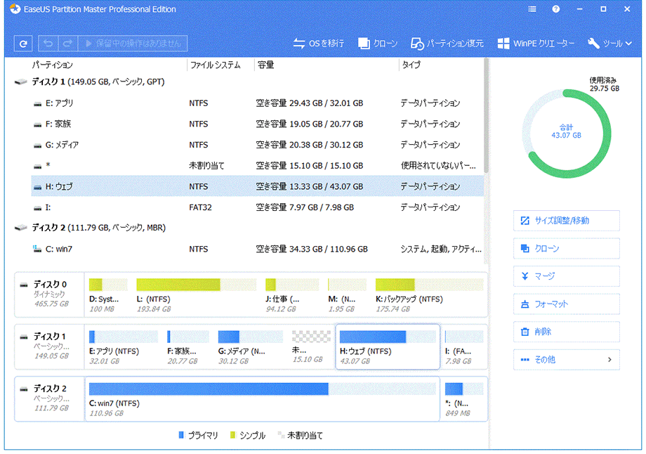Click the undo arrow icon
Image resolution: width=646 pixels, height=454 pixels.
coord(48,44)
